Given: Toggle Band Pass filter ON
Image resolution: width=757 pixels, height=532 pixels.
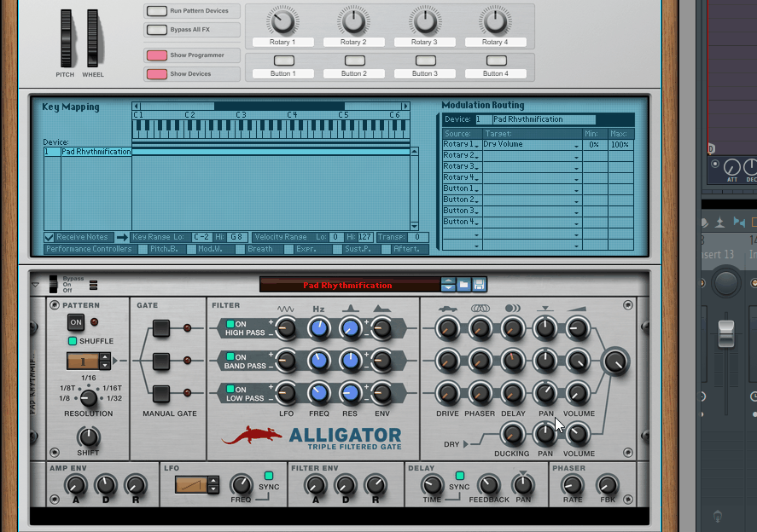Looking at the screenshot, I should point(230,356).
